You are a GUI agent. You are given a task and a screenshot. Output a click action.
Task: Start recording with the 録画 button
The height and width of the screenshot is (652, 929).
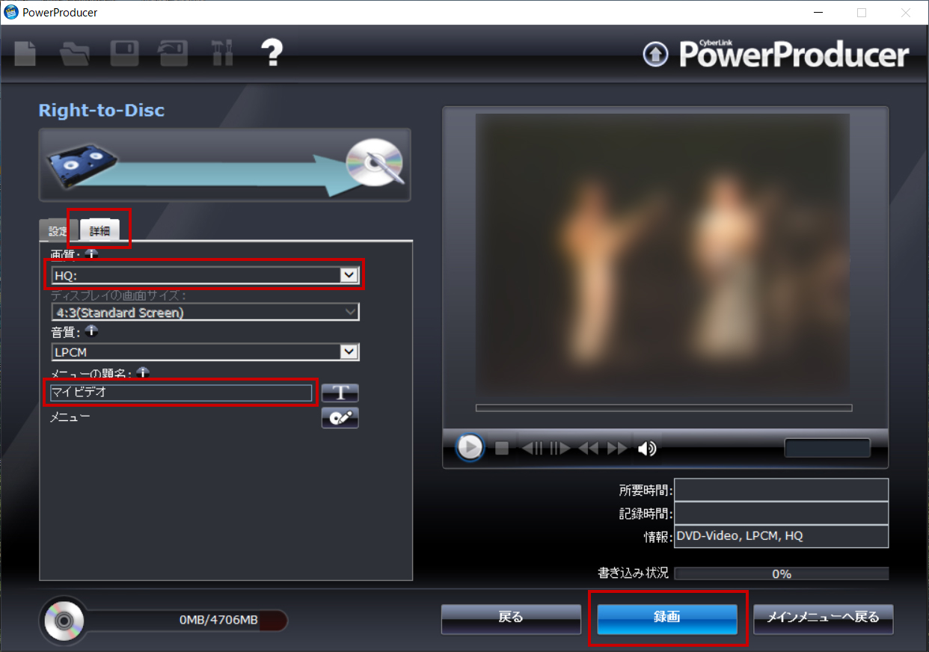tap(667, 618)
